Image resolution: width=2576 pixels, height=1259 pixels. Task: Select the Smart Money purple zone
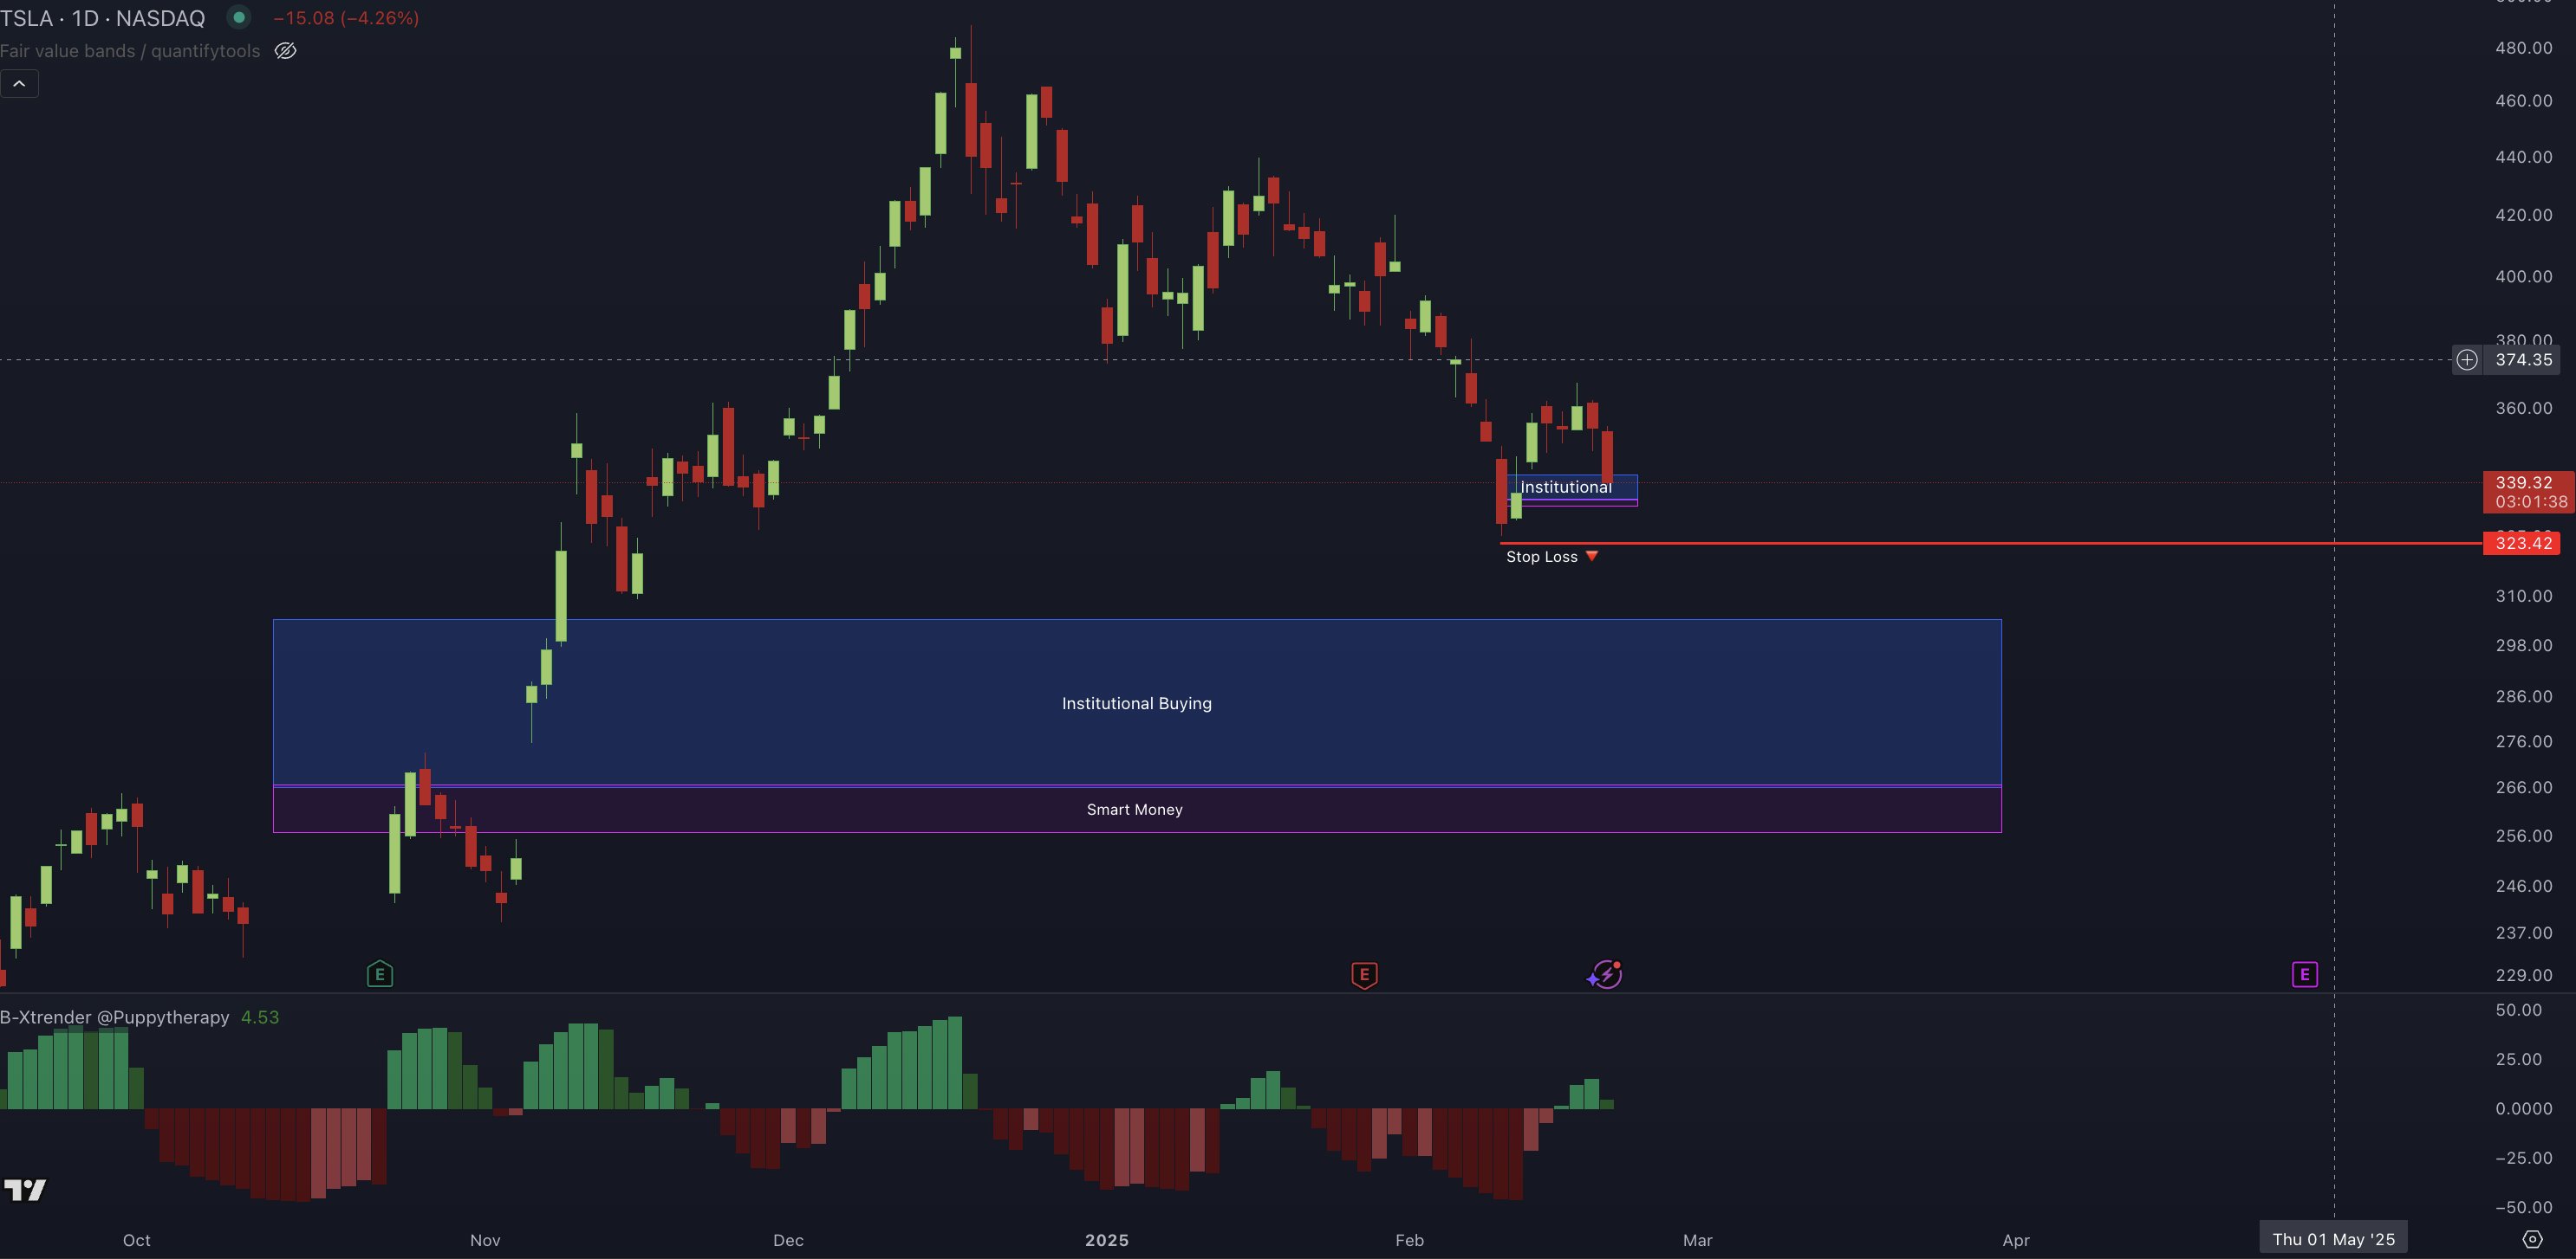pyautogui.click(x=1134, y=810)
